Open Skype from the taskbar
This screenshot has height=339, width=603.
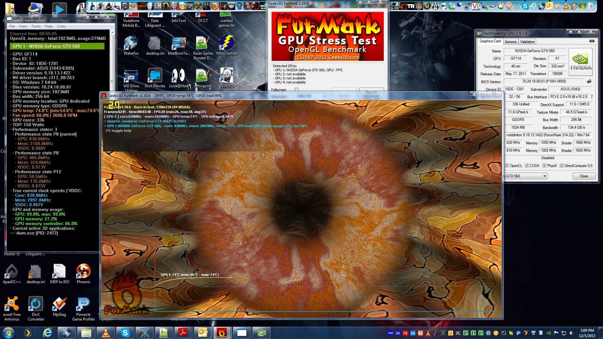125,333
